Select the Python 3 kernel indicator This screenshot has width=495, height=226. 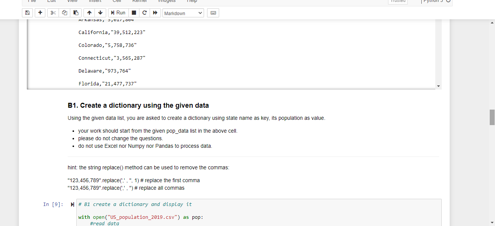[x=434, y=1]
